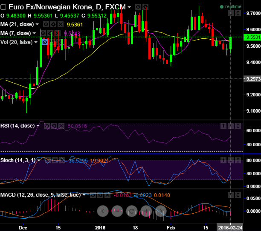The image size is (261, 232).
Task: Remove the MA (7, close) indicator
Action: [58, 33]
